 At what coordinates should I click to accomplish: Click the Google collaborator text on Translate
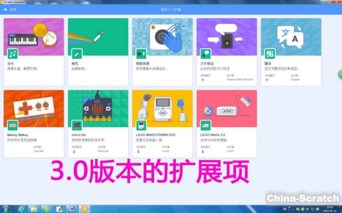click(x=295, y=80)
